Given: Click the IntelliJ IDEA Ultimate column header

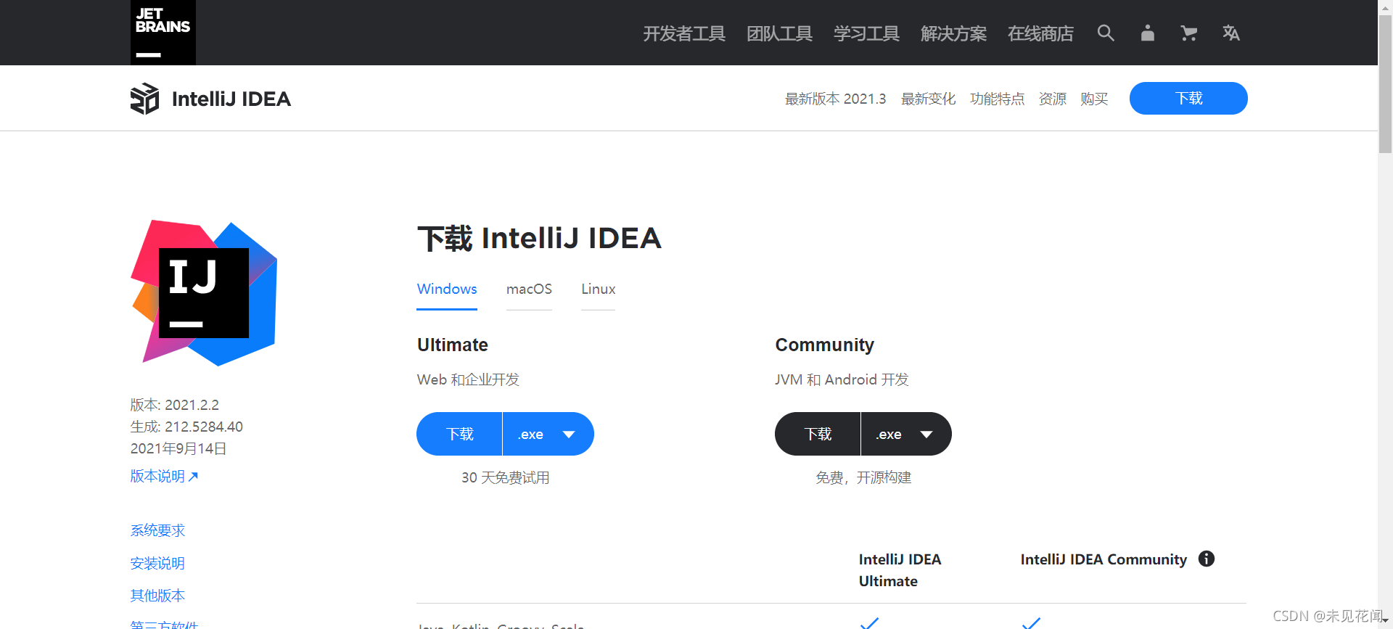Looking at the screenshot, I should 900,570.
